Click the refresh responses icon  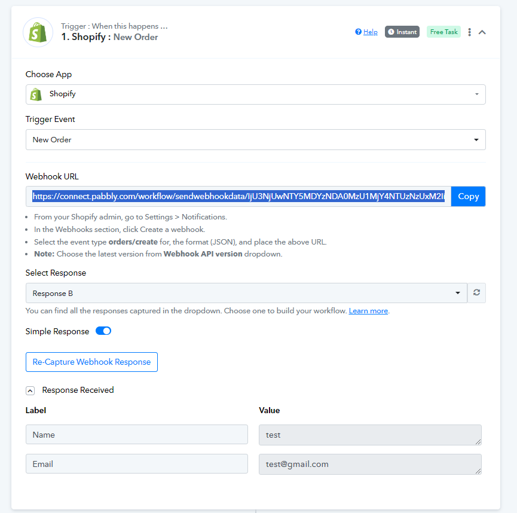point(476,292)
